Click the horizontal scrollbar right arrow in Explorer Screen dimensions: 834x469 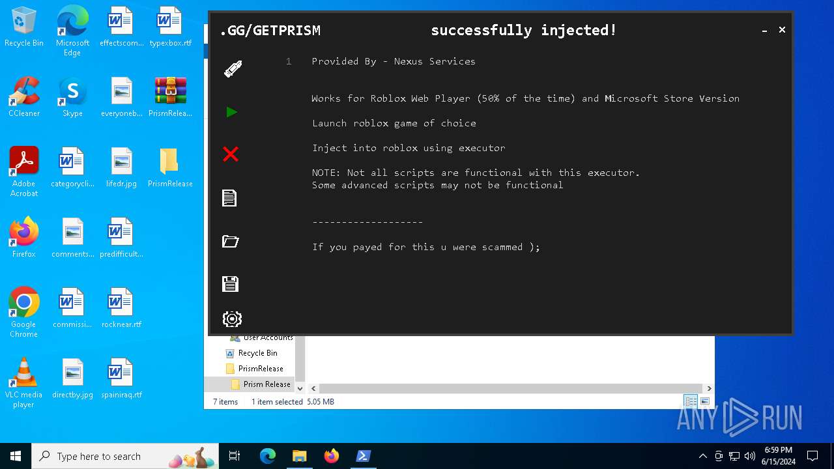(x=709, y=388)
